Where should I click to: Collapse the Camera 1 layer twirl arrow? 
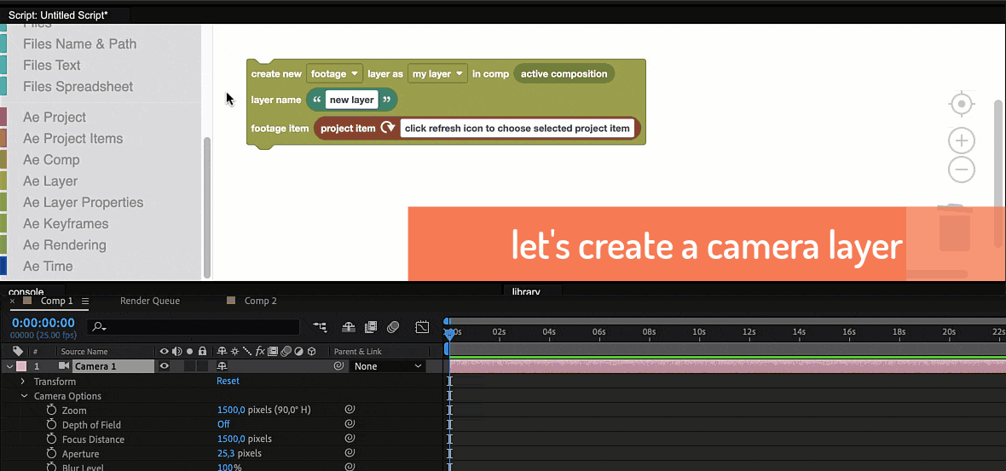coord(9,366)
